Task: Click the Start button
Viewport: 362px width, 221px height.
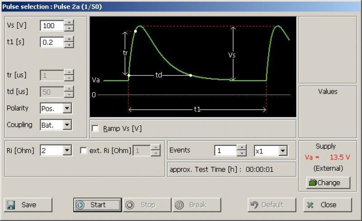Action: pos(97,205)
